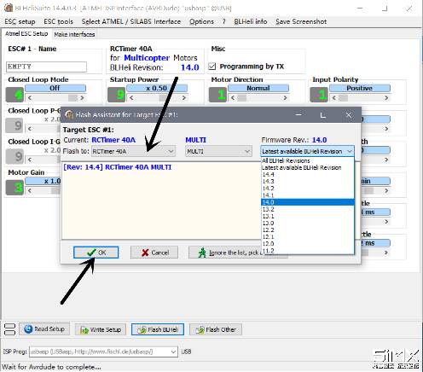
Task: Click right arrow of Startup Power slider
Action: pos(184,98)
